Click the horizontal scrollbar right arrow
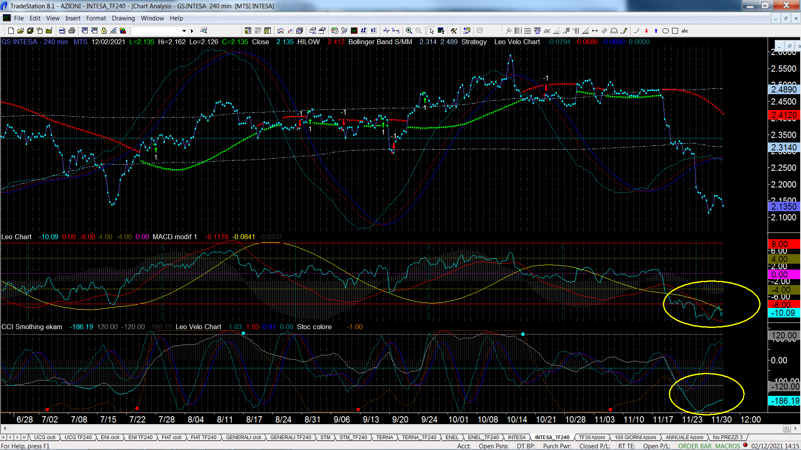801x450 pixels. tap(796, 428)
